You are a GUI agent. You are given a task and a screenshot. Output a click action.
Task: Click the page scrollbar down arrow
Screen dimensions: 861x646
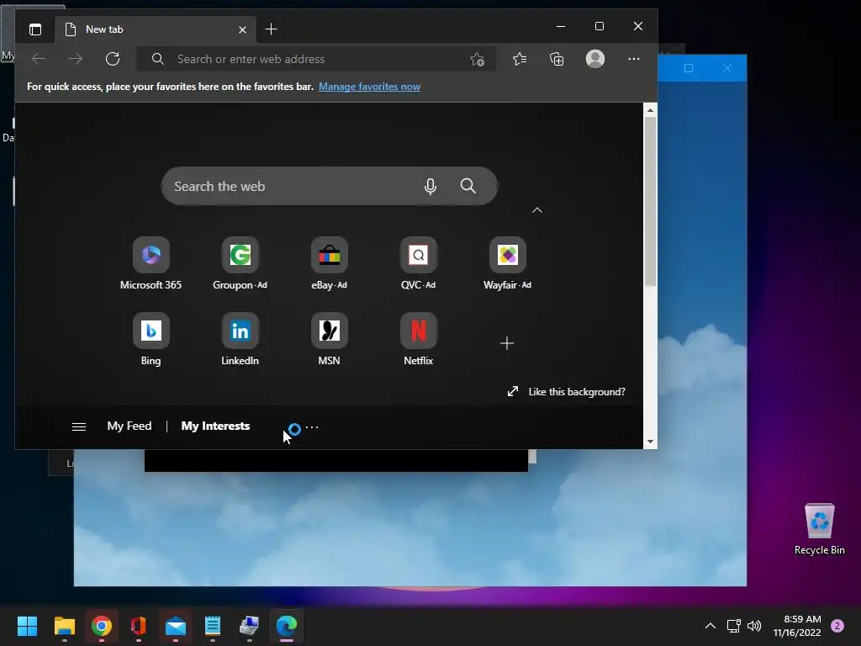[650, 442]
